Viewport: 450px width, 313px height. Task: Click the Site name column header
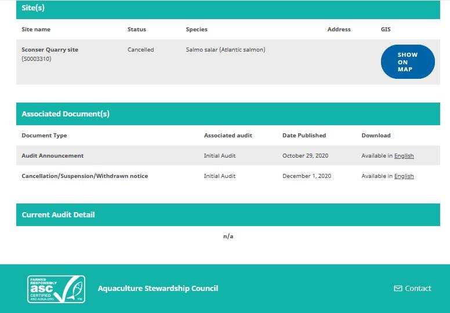tap(36, 30)
